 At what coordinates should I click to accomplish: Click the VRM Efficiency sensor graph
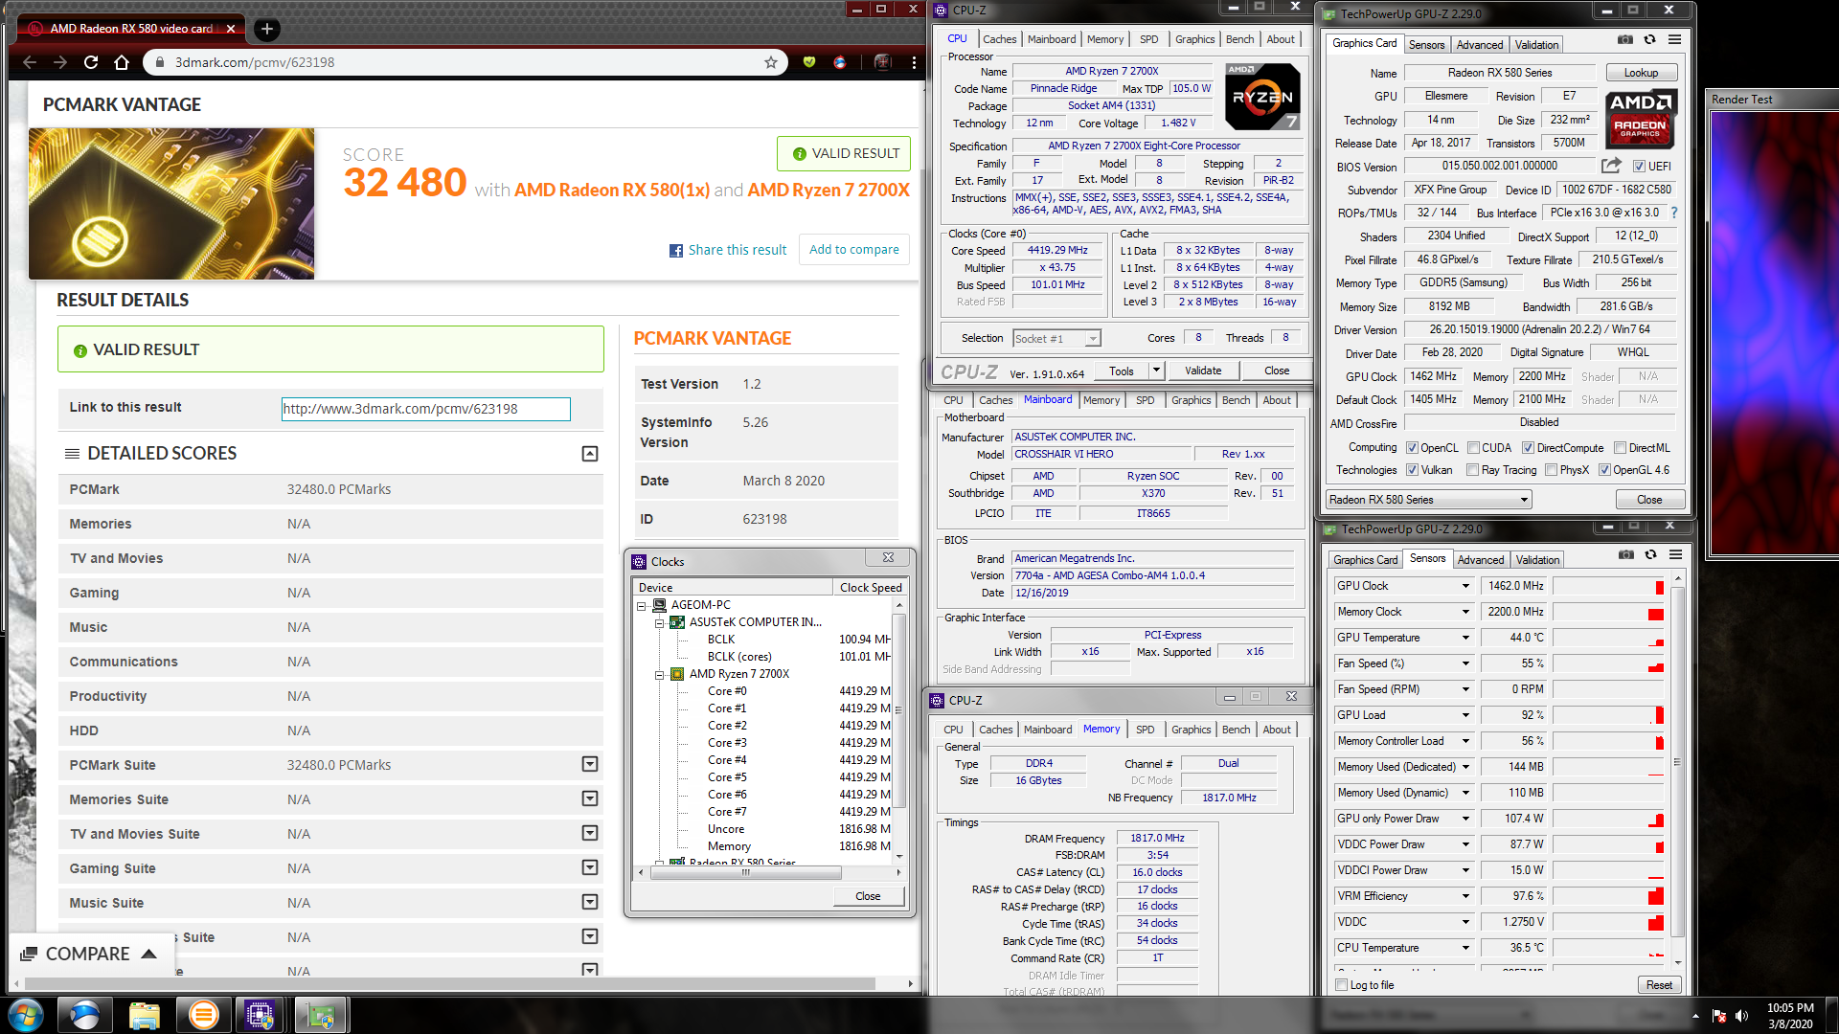[x=1609, y=896]
